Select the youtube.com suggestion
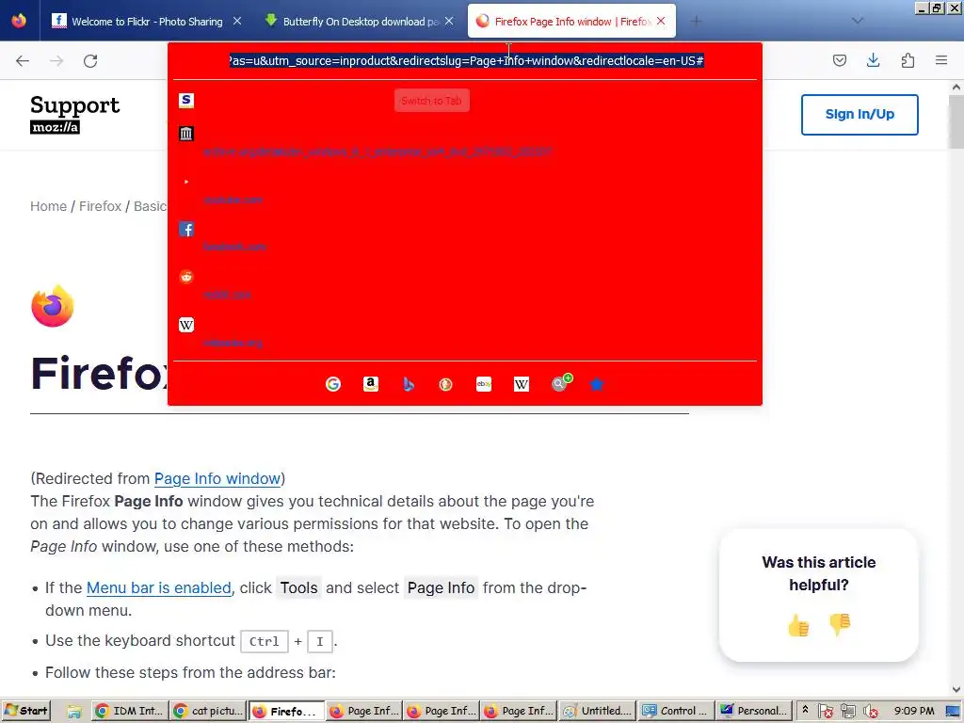Screen dimensions: 964x723 [x=233, y=200]
